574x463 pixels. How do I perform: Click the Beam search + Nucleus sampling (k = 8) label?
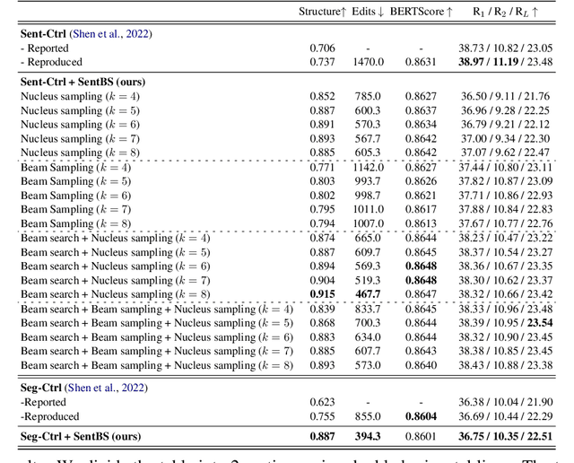pos(116,294)
